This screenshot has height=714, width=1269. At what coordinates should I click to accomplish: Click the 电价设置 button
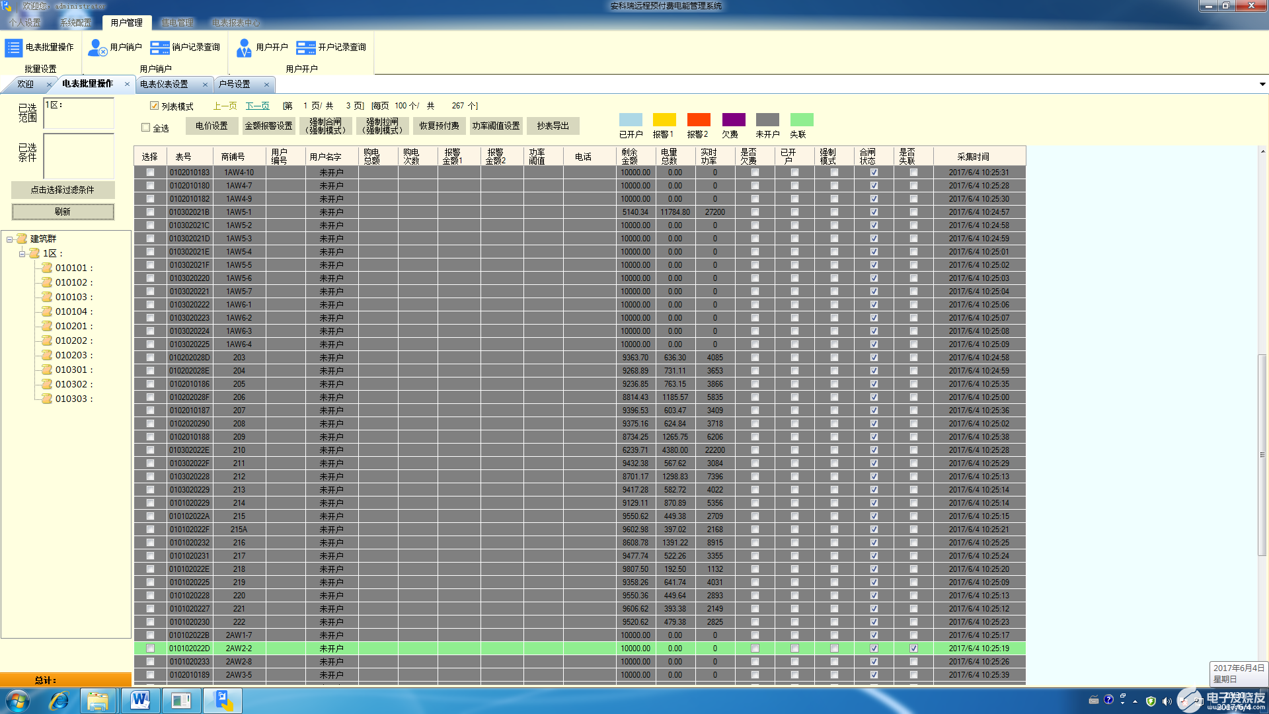[211, 126]
